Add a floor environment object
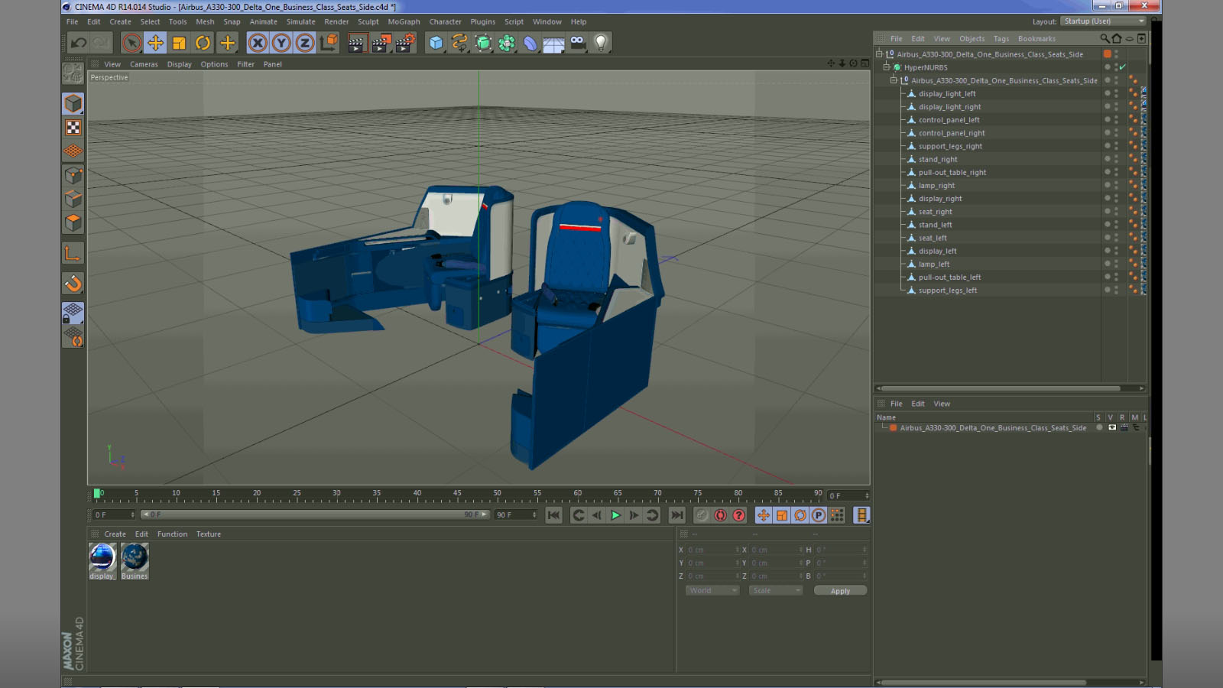 [x=553, y=44]
